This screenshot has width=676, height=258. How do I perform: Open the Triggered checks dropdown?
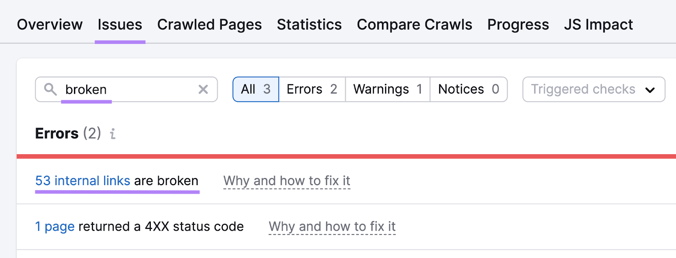pyautogui.click(x=593, y=89)
